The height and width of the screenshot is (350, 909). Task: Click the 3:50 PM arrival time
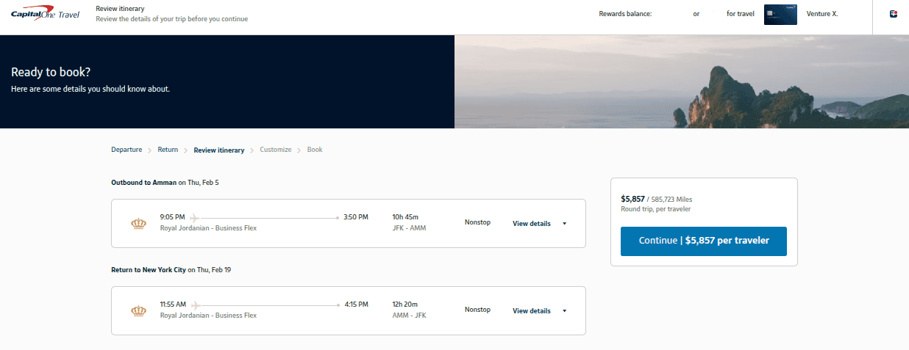356,217
